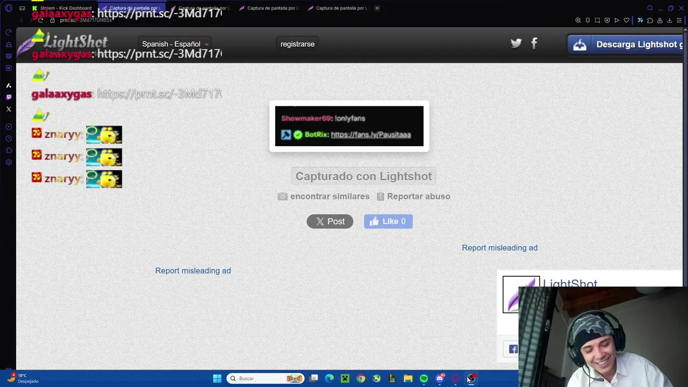Click the X Post share button

click(x=330, y=221)
